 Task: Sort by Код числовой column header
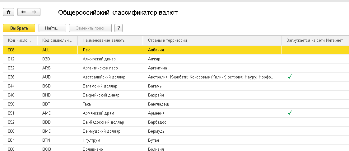coord(20,40)
